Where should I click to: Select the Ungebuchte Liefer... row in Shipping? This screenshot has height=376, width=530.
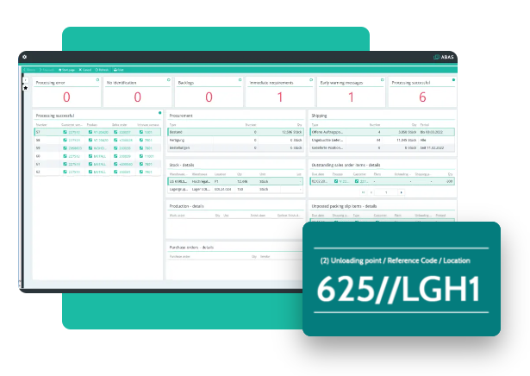click(383, 140)
